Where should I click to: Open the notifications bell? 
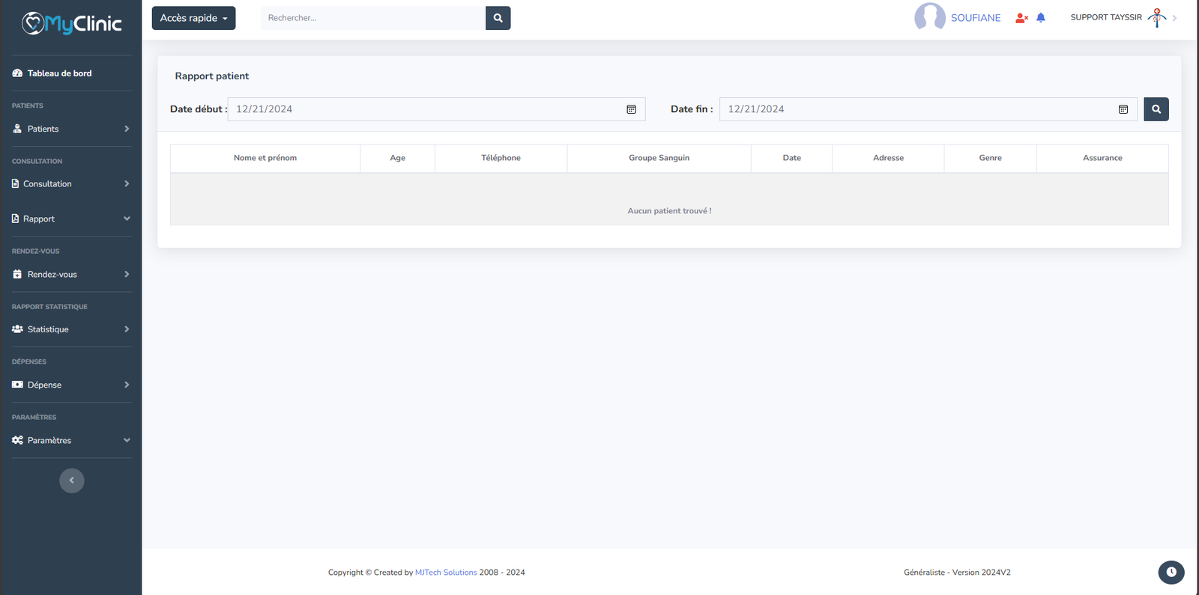(x=1041, y=18)
